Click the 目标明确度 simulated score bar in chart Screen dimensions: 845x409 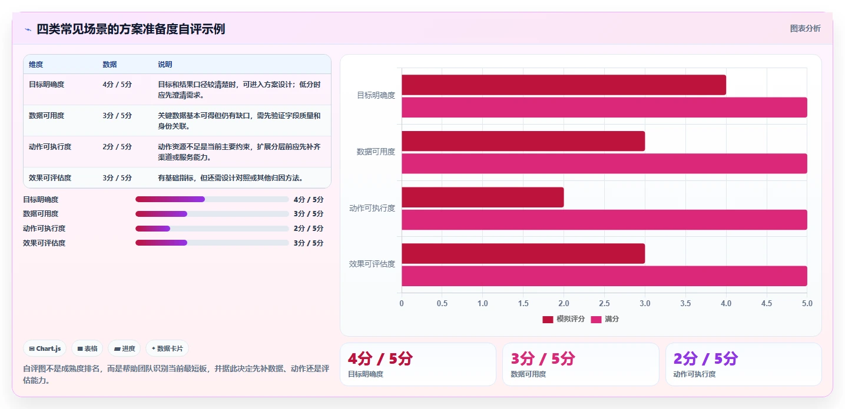click(564, 85)
